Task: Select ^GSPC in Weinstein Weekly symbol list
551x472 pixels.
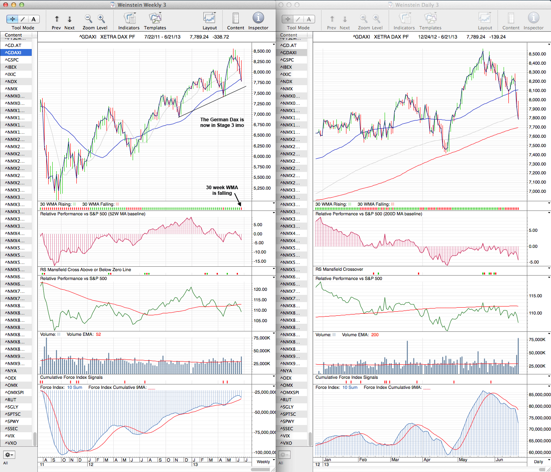Action: tap(16, 60)
